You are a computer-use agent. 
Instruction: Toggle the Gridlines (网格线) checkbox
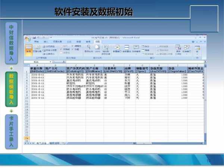coord(60,49)
